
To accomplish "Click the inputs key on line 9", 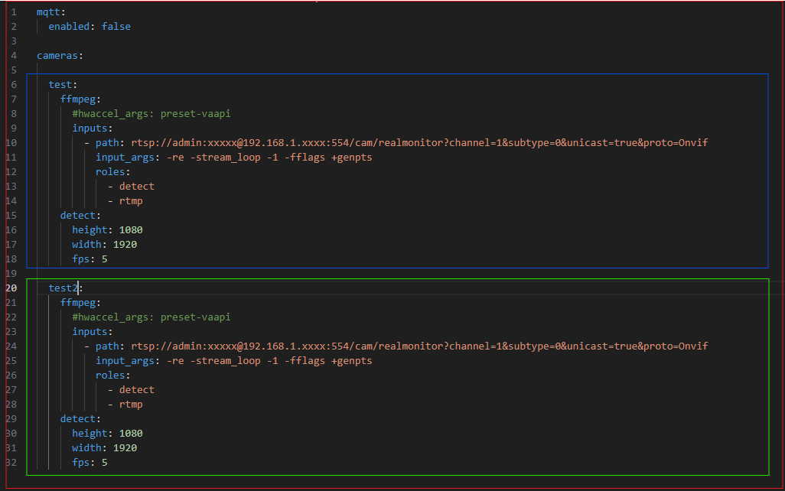I will [90, 128].
